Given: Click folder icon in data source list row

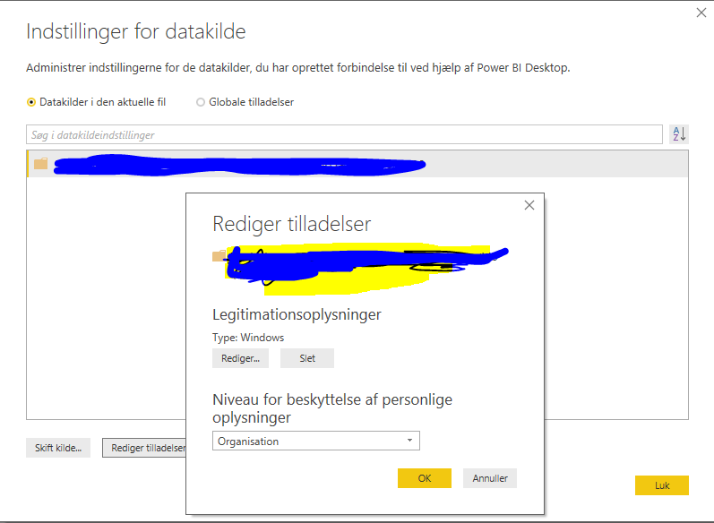Looking at the screenshot, I should (x=40, y=163).
